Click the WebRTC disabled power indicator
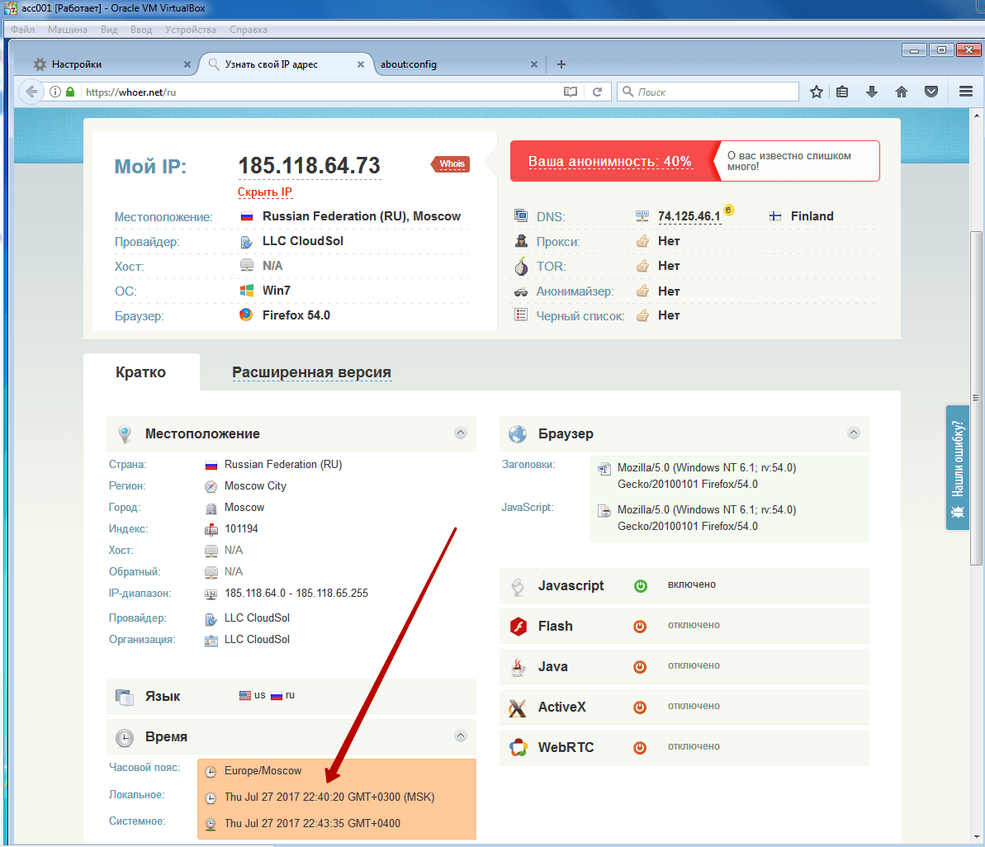 tap(640, 747)
